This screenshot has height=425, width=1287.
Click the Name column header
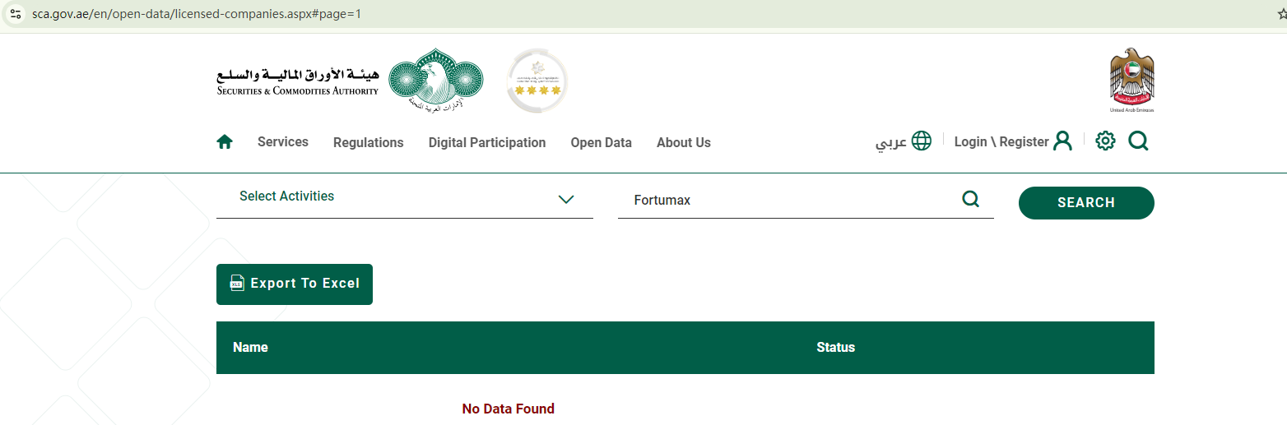(251, 348)
